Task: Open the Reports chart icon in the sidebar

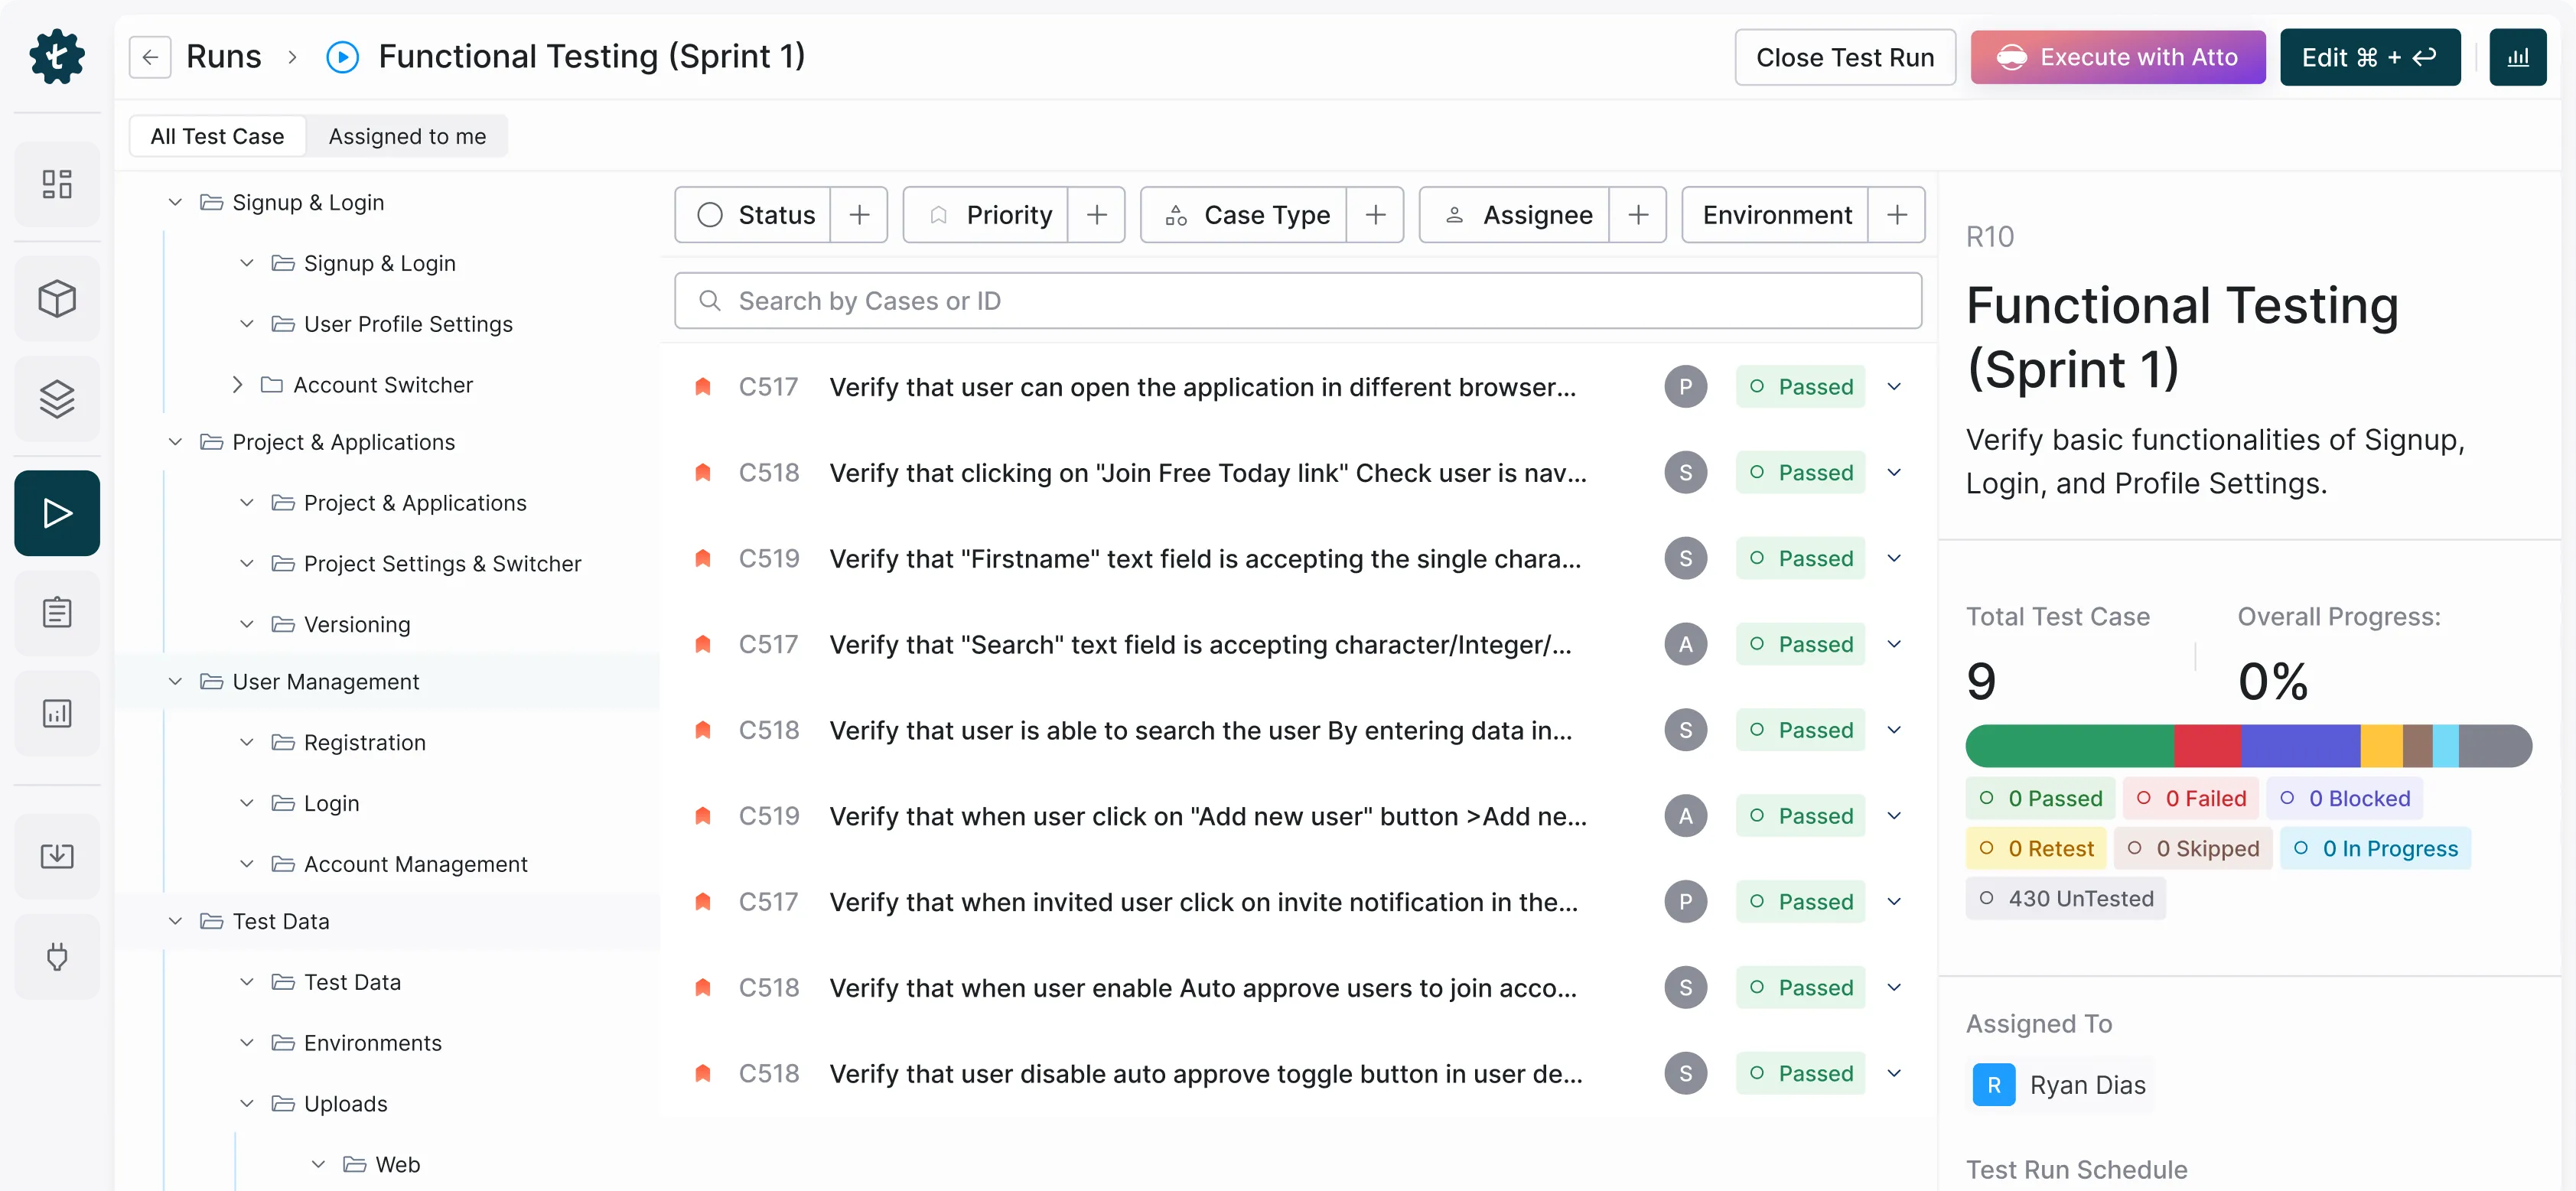Action: click(x=56, y=713)
